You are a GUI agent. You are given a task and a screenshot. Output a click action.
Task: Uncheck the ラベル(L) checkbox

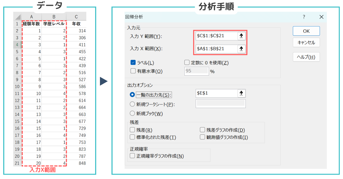pyautogui.click(x=133, y=63)
